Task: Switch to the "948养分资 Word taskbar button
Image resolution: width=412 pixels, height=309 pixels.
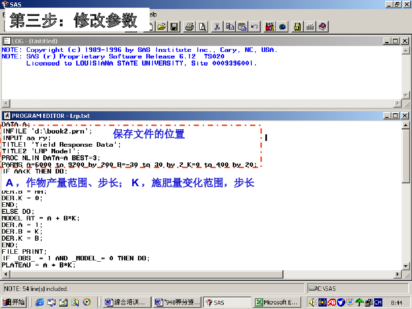Action: [177, 302]
